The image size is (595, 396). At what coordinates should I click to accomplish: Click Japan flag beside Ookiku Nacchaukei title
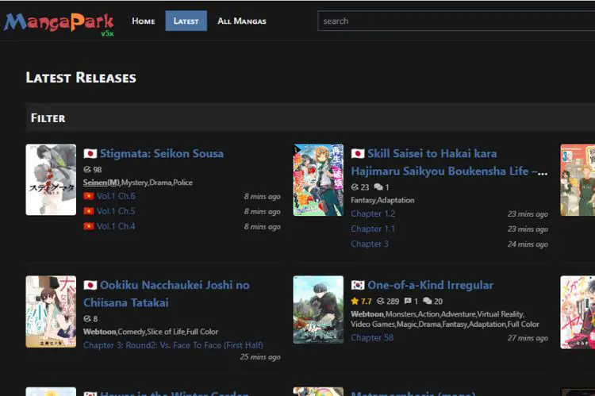[x=90, y=285]
